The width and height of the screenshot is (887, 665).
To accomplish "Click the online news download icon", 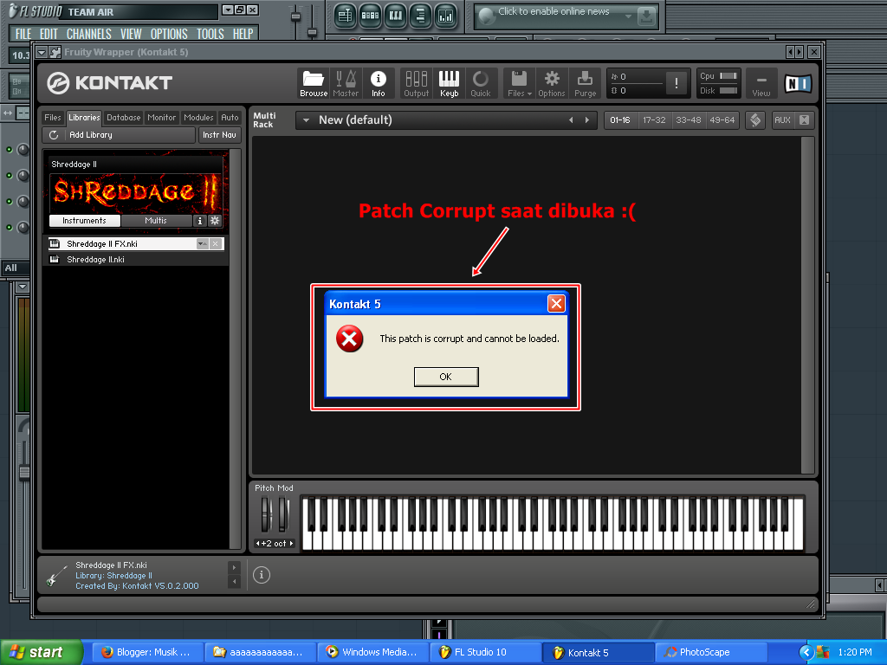I will [645, 17].
